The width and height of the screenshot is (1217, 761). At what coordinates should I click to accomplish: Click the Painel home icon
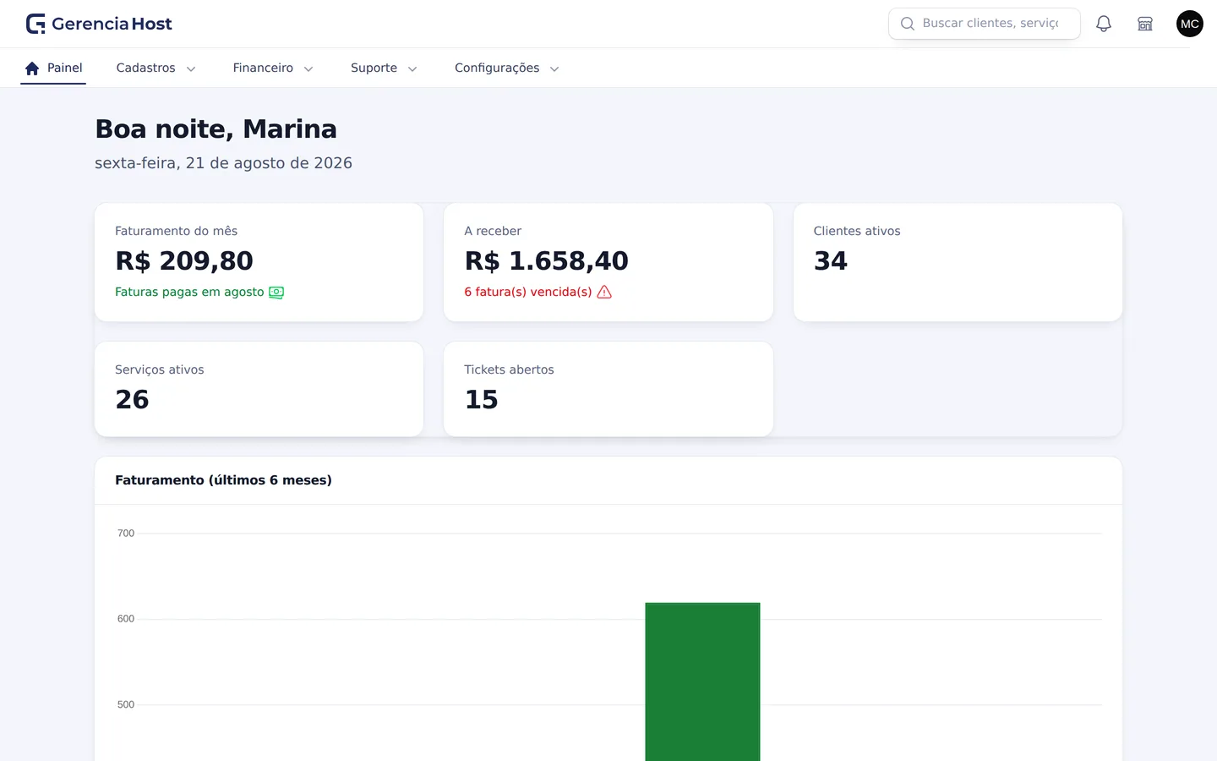tap(32, 68)
